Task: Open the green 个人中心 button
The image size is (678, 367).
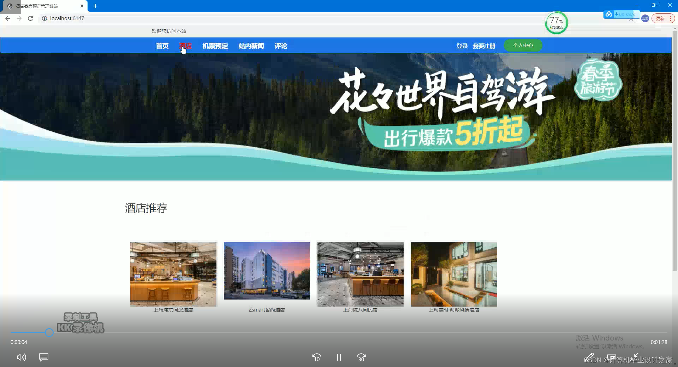Action: pyautogui.click(x=523, y=45)
